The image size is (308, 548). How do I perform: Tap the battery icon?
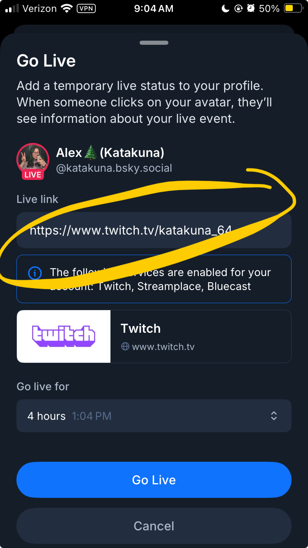coord(293,9)
